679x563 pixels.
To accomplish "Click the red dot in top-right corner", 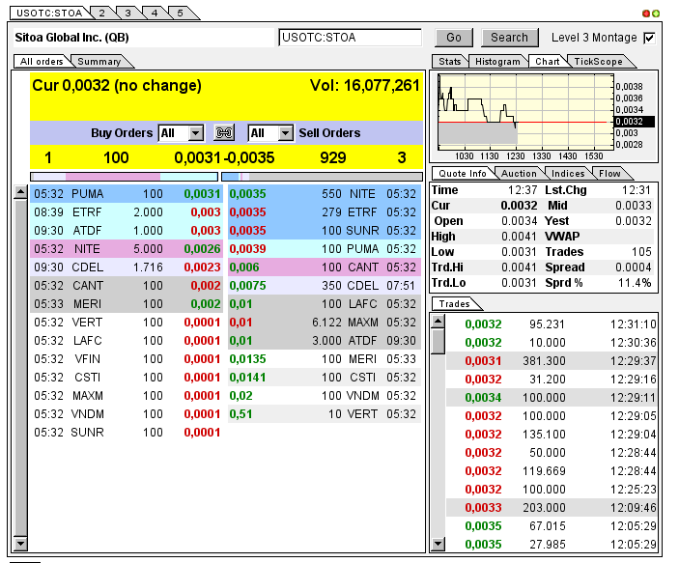I will click(x=646, y=14).
